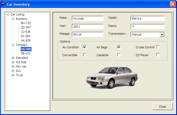177x115 pixels.
Task: Click the Economy tree label
Action: (21, 19)
